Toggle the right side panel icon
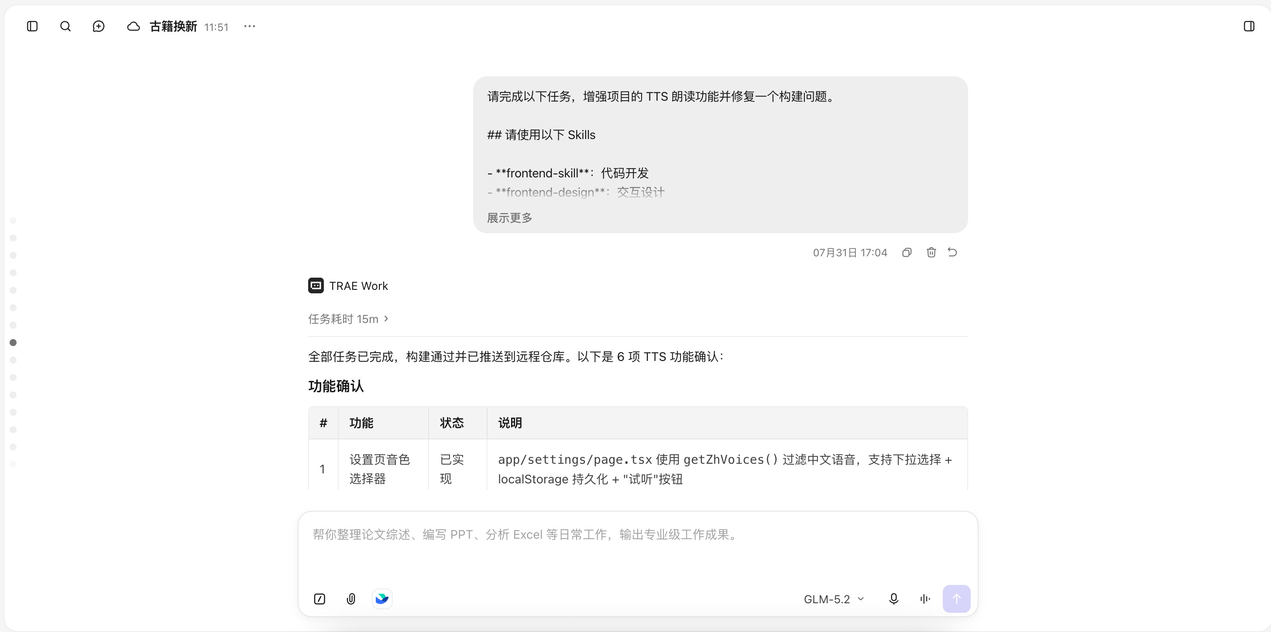The height and width of the screenshot is (632, 1271). tap(1249, 26)
